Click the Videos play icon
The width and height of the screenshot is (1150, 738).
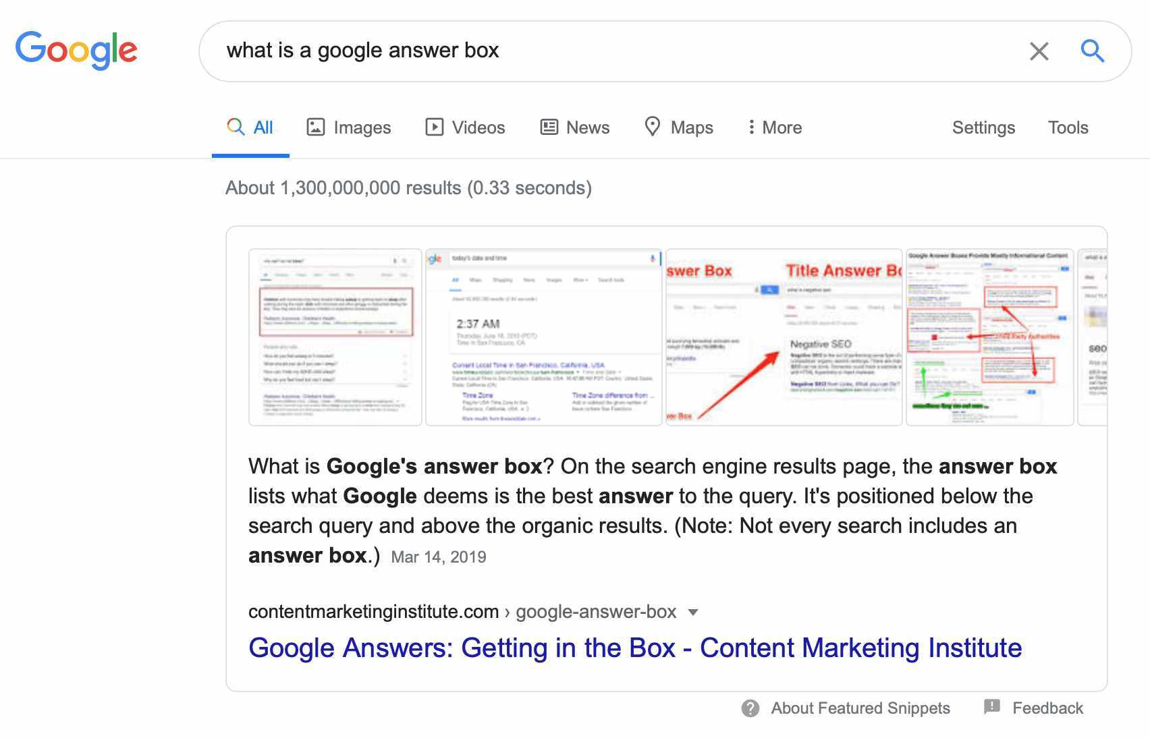(x=435, y=127)
